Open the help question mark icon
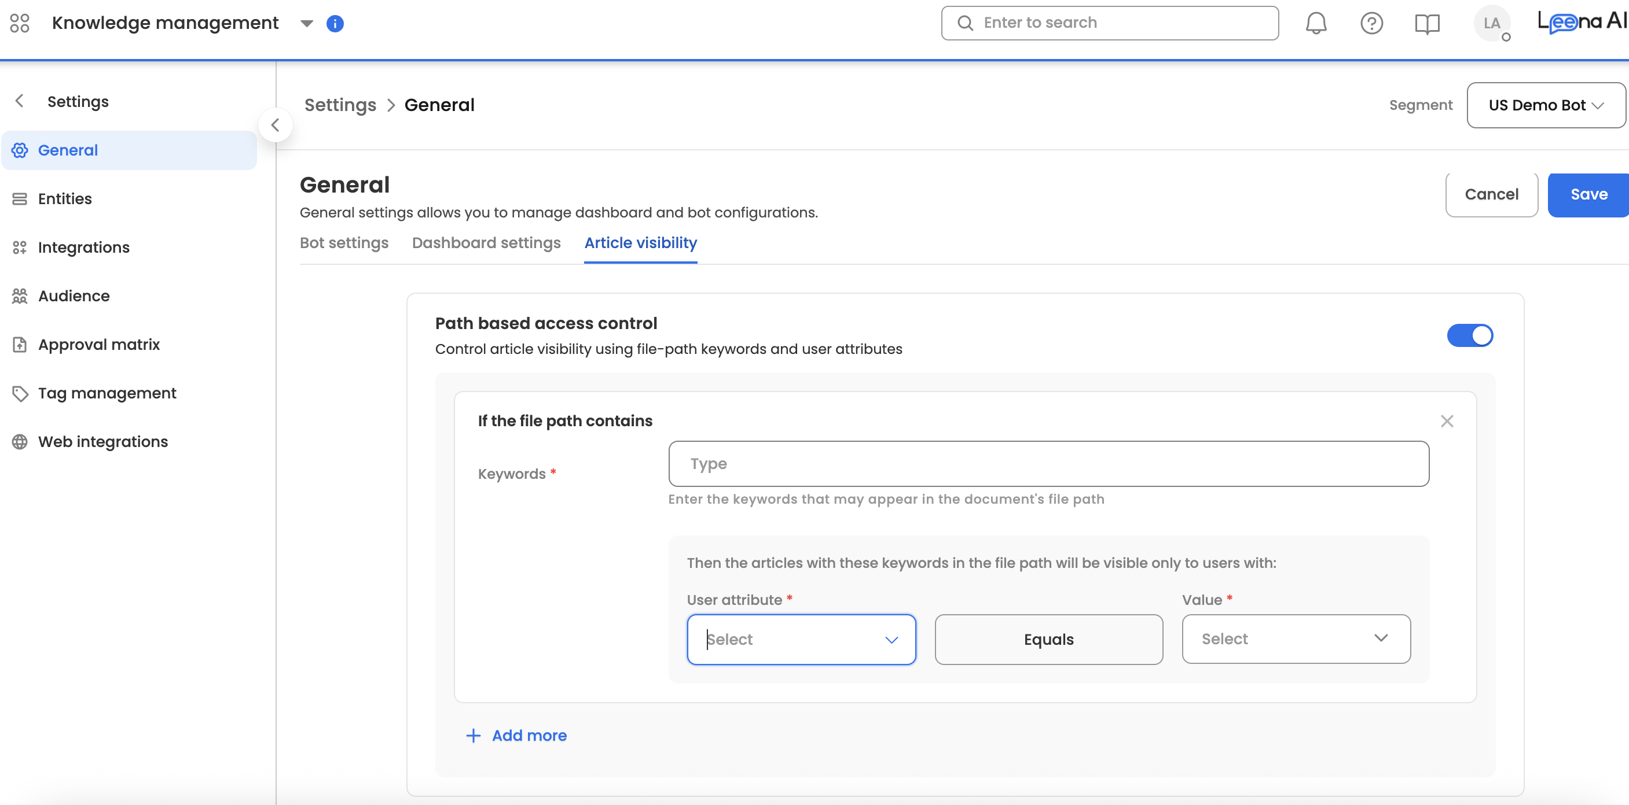1629x805 pixels. [1371, 23]
